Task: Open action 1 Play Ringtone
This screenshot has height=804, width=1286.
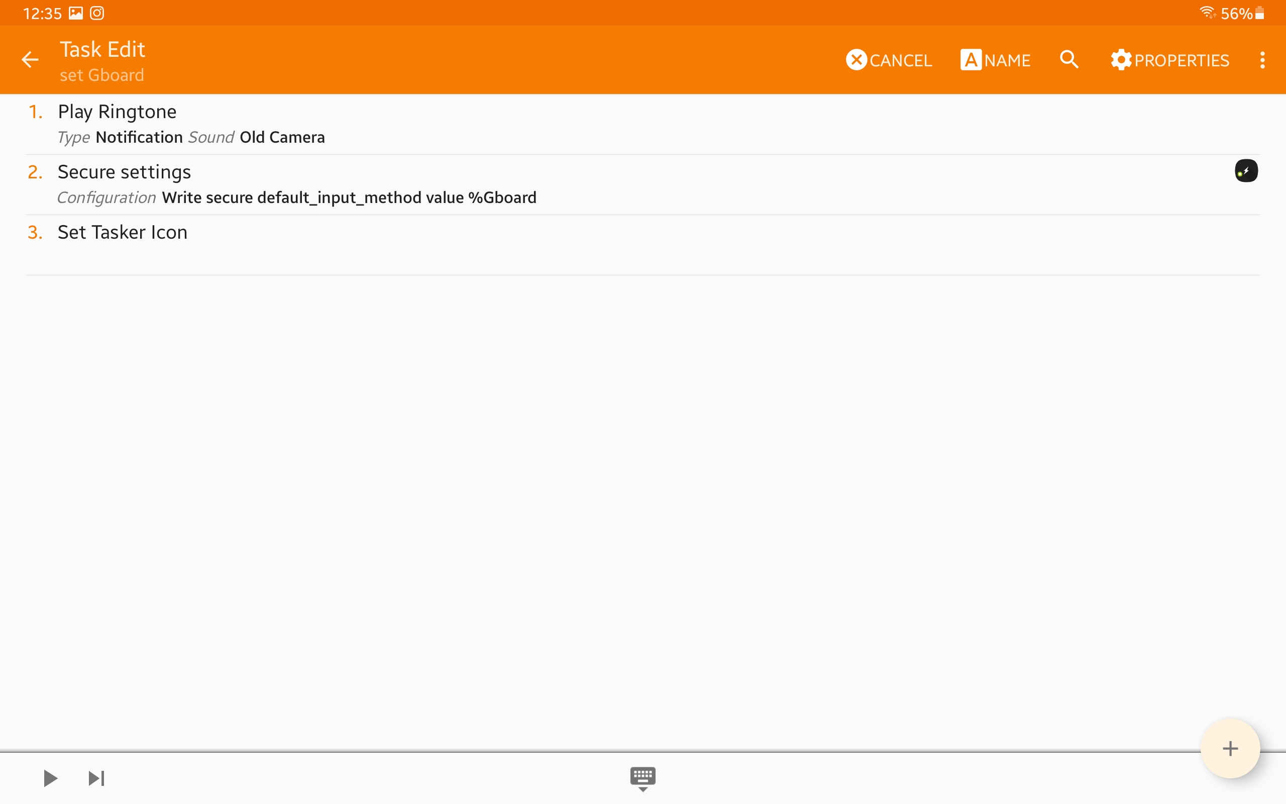Action: 117,112
